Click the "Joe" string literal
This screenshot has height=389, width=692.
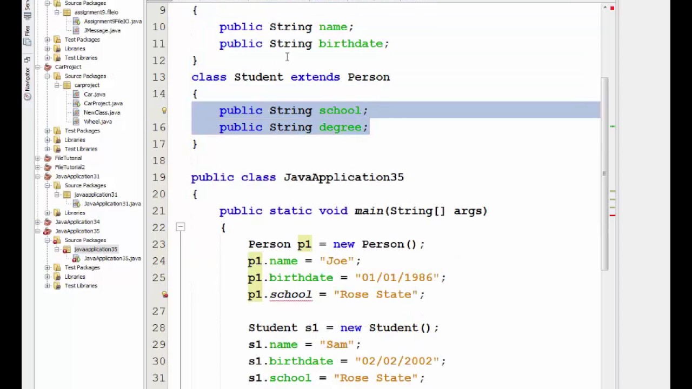coord(336,261)
